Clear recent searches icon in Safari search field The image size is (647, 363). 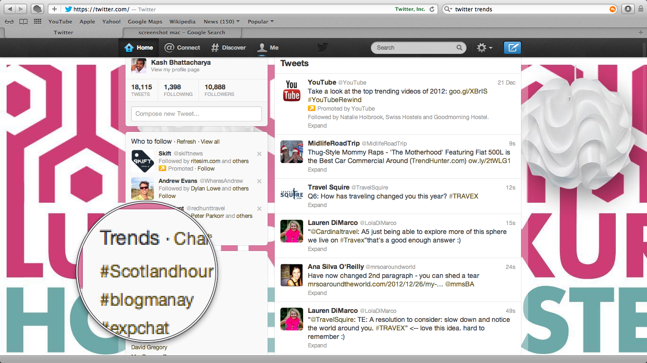[613, 9]
